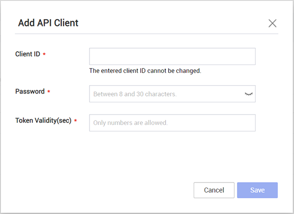The height and width of the screenshot is (214, 294).
Task: Click the 'The entered client ID cannot be changed.' note
Action: pyautogui.click(x=145, y=71)
